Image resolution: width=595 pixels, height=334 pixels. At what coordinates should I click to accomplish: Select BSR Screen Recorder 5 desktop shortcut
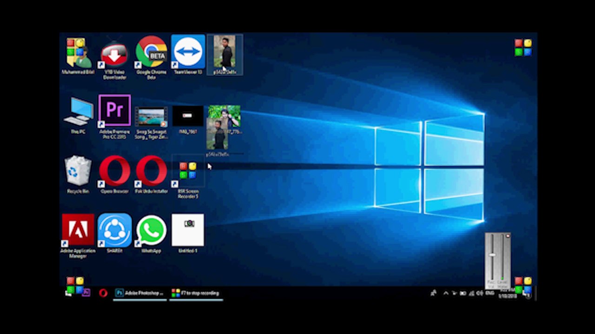pos(188,180)
